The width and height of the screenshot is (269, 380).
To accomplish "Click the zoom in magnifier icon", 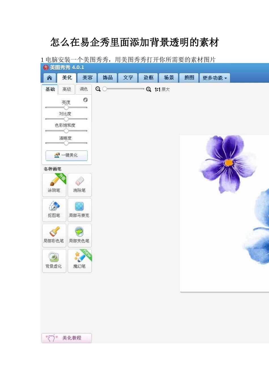I will (149, 89).
